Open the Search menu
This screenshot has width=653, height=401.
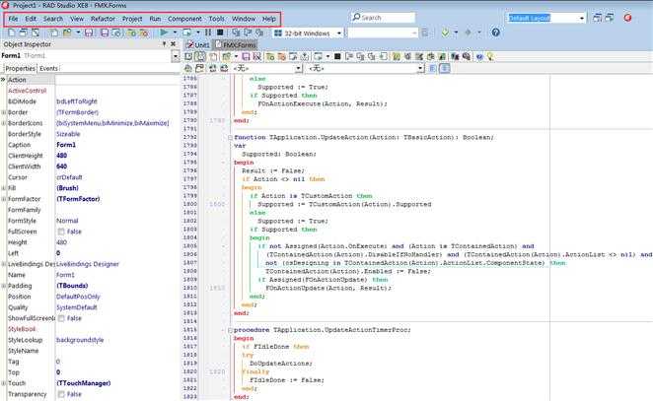53,19
